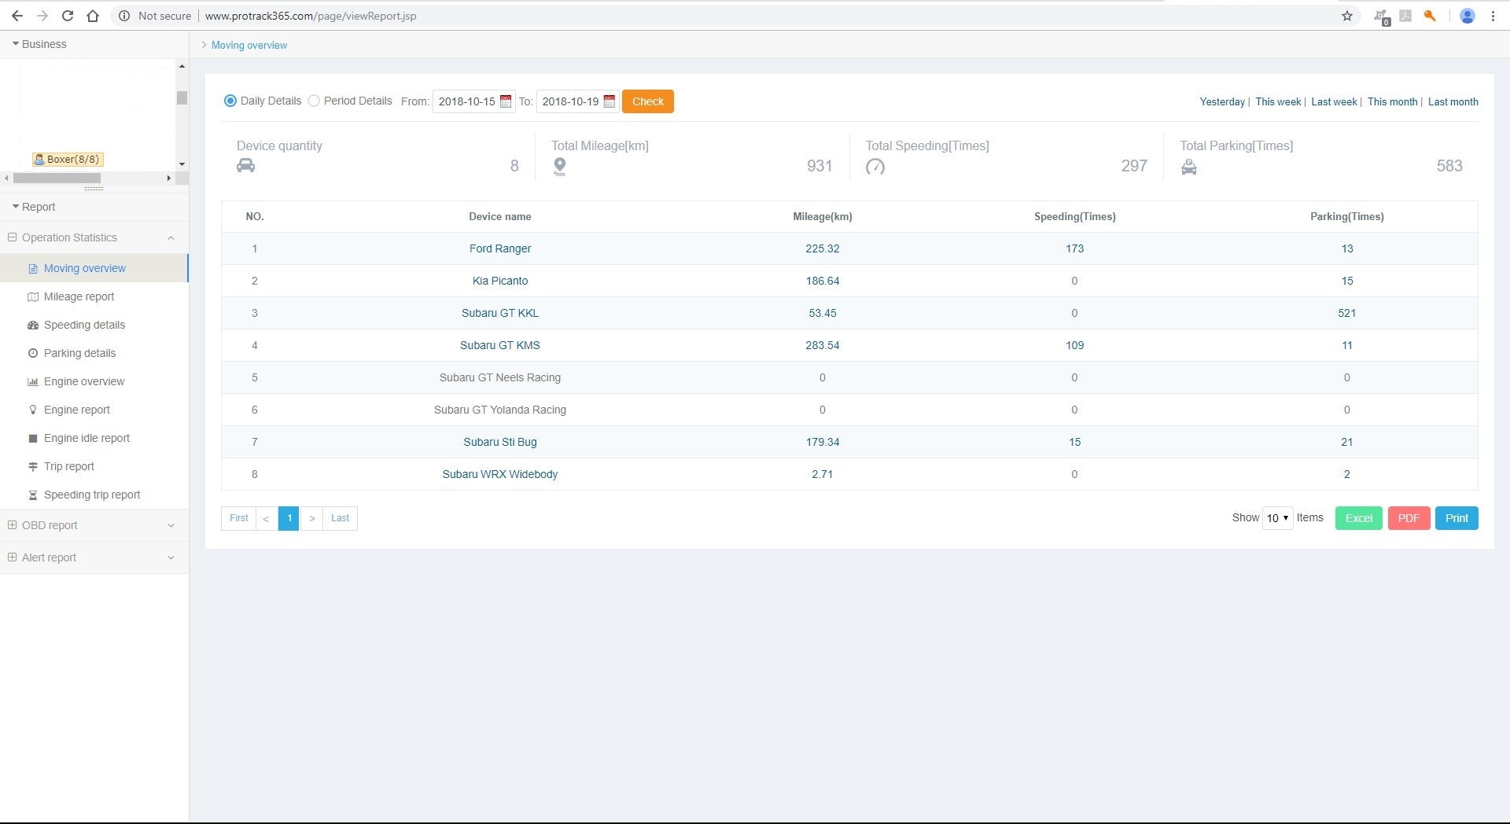Screen dimensions: 1510x824
Task: Expand the Alert report section
Action: 171,557
